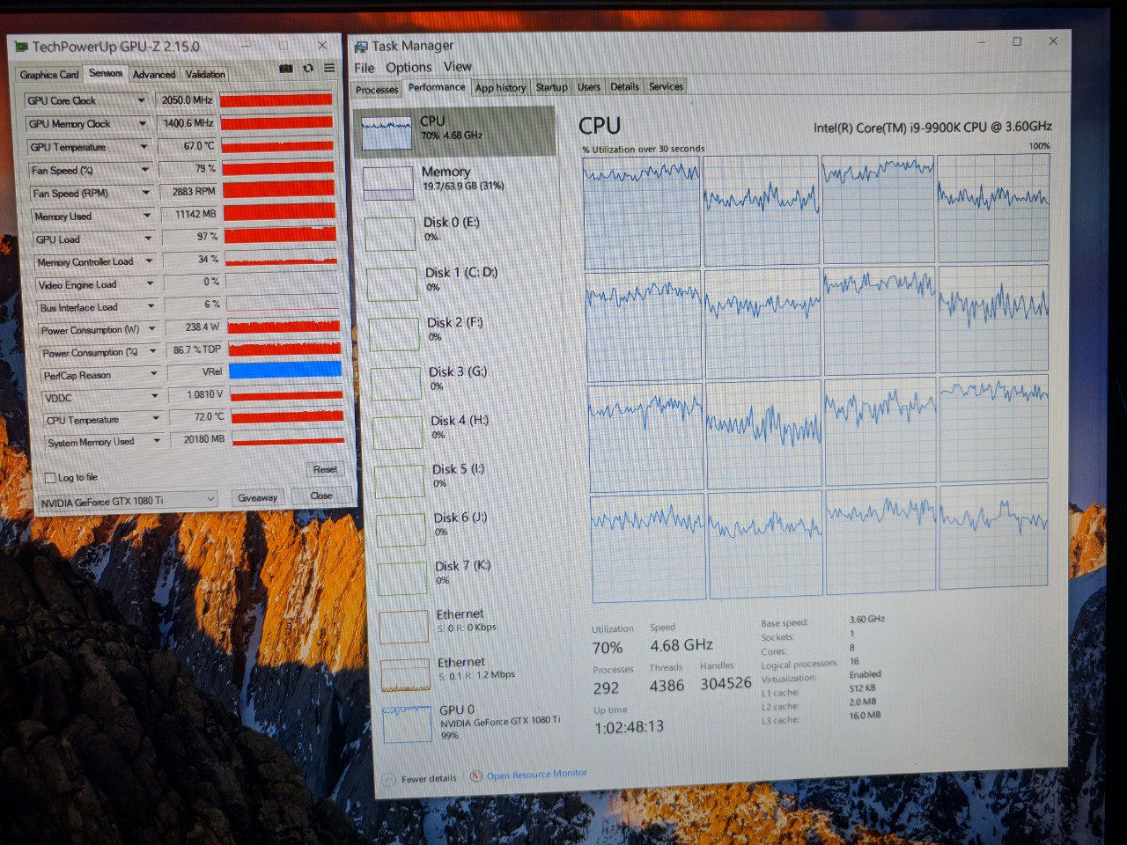This screenshot has width=1127, height=845.
Task: Open the Video Engine Load sensor dropdown
Action: tap(151, 284)
